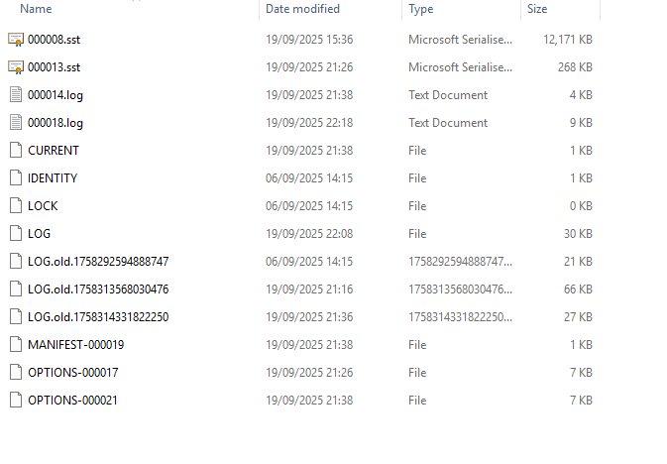Select the LOG.old.1758292594888747 file name
This screenshot has height=464, width=667.
98,262
